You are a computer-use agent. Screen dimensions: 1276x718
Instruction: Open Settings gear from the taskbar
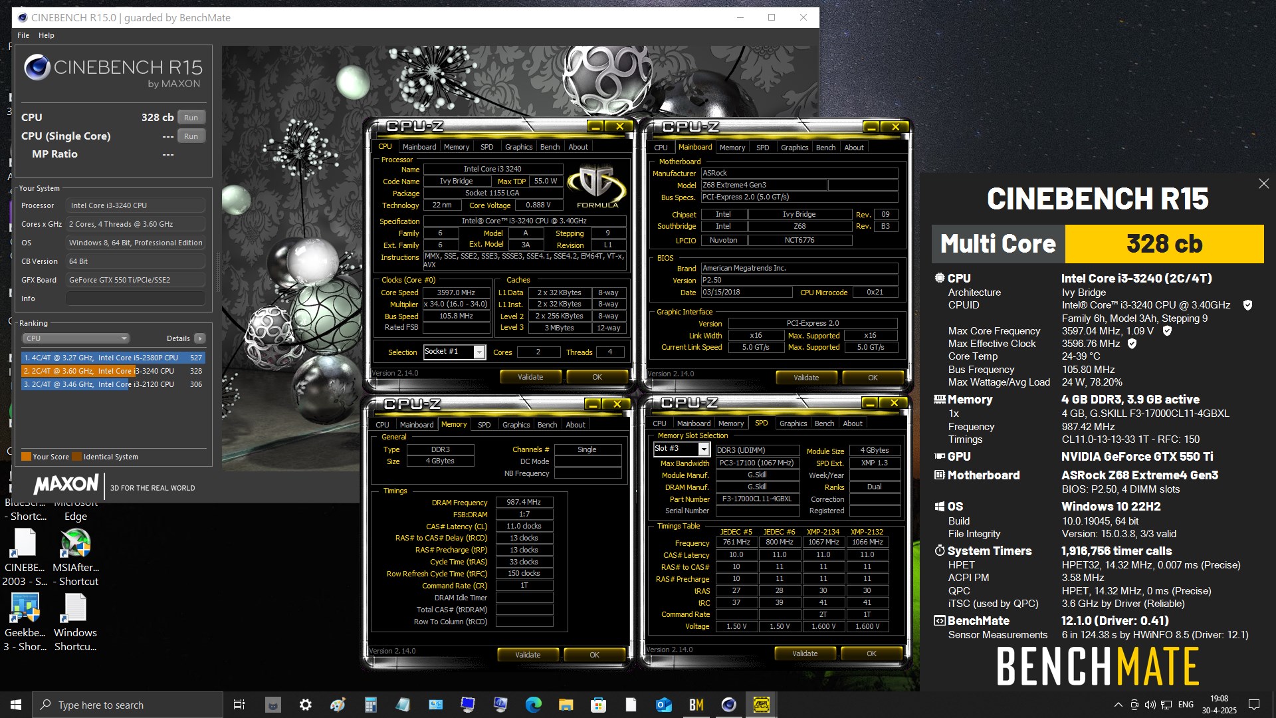[305, 705]
